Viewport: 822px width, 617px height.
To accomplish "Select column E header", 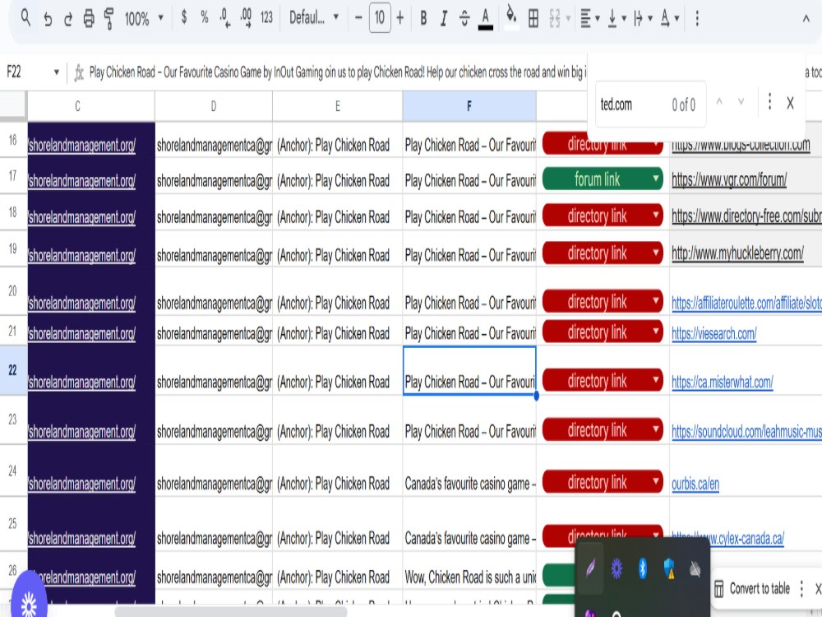I will (338, 106).
